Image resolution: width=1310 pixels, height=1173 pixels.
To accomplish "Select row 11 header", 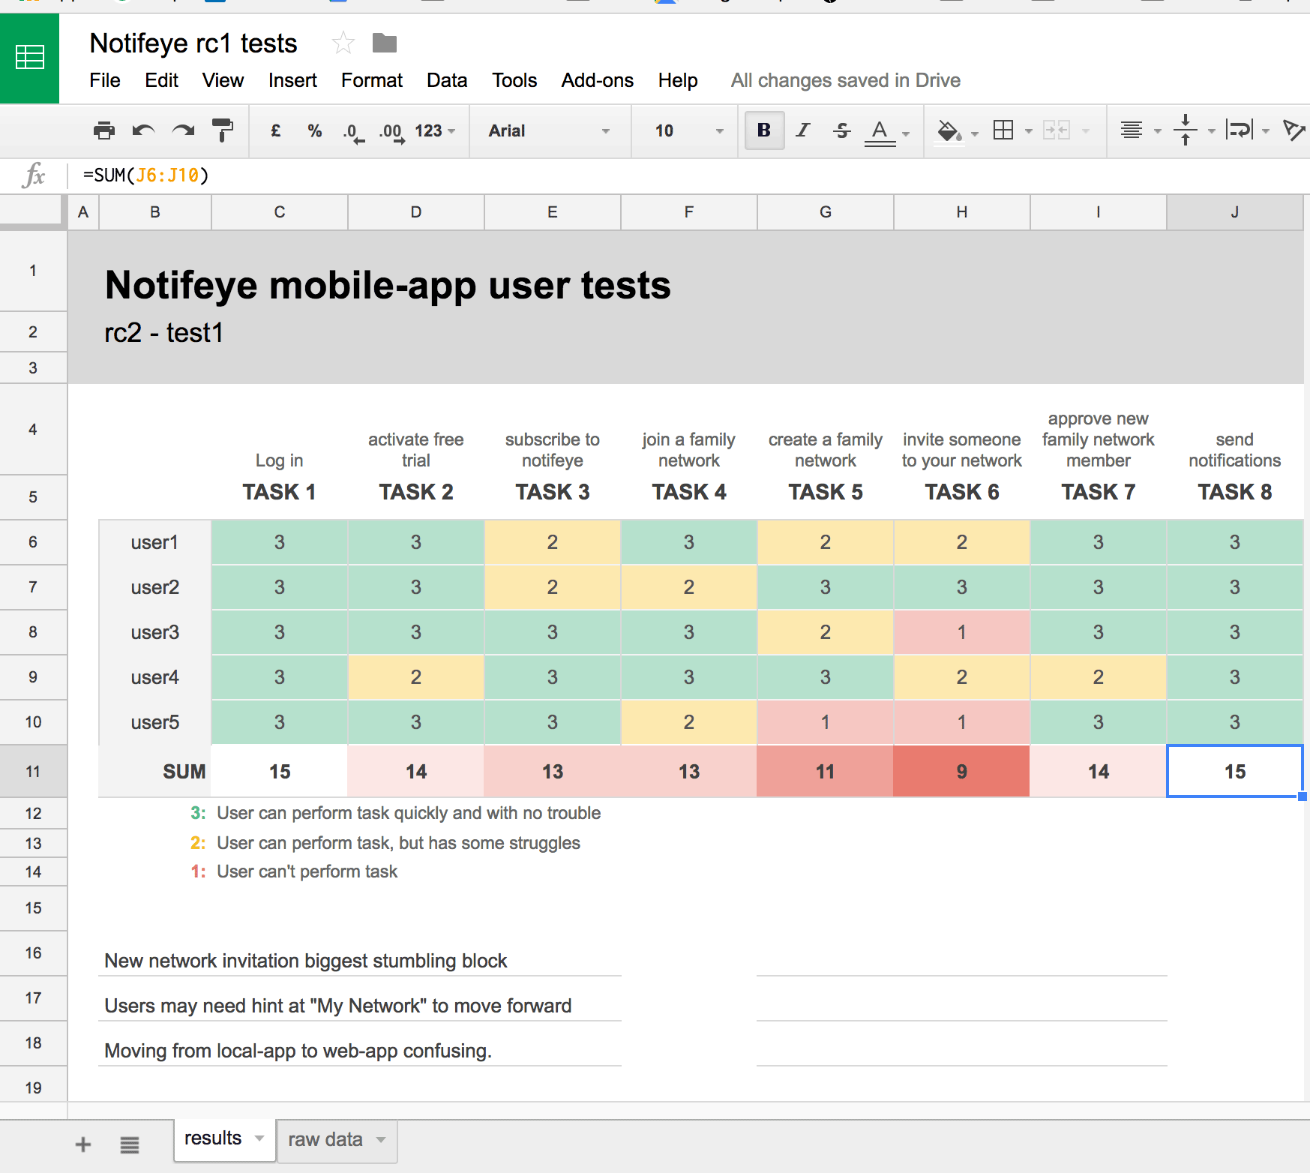I will click(33, 771).
